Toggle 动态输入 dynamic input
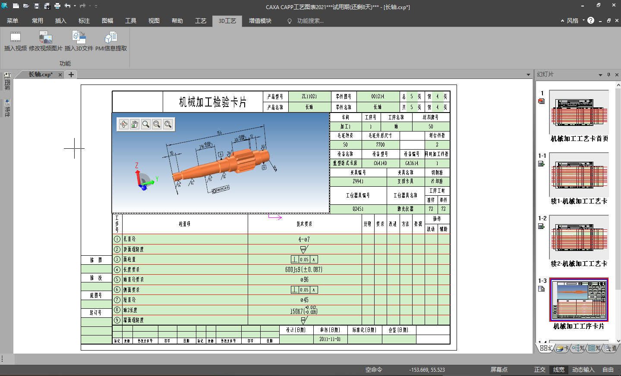Screen dimensions: 621x376 coord(583,370)
